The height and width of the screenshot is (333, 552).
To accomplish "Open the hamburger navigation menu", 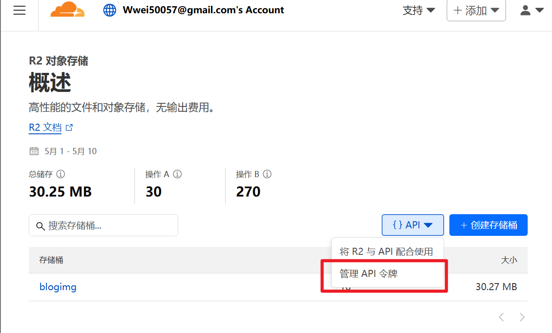I will [19, 10].
